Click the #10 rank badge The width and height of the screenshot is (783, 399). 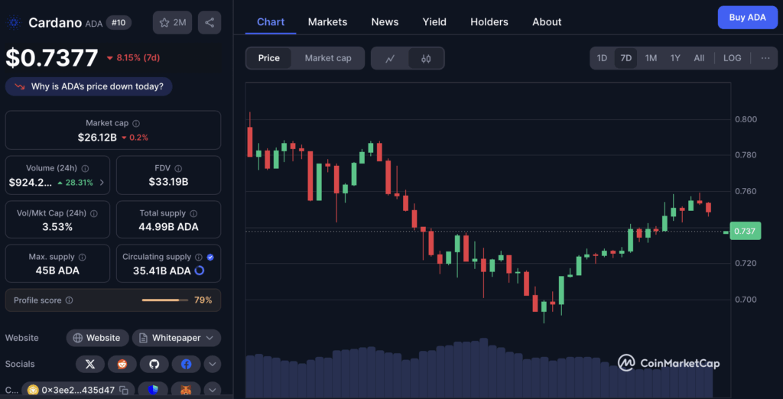coord(119,22)
